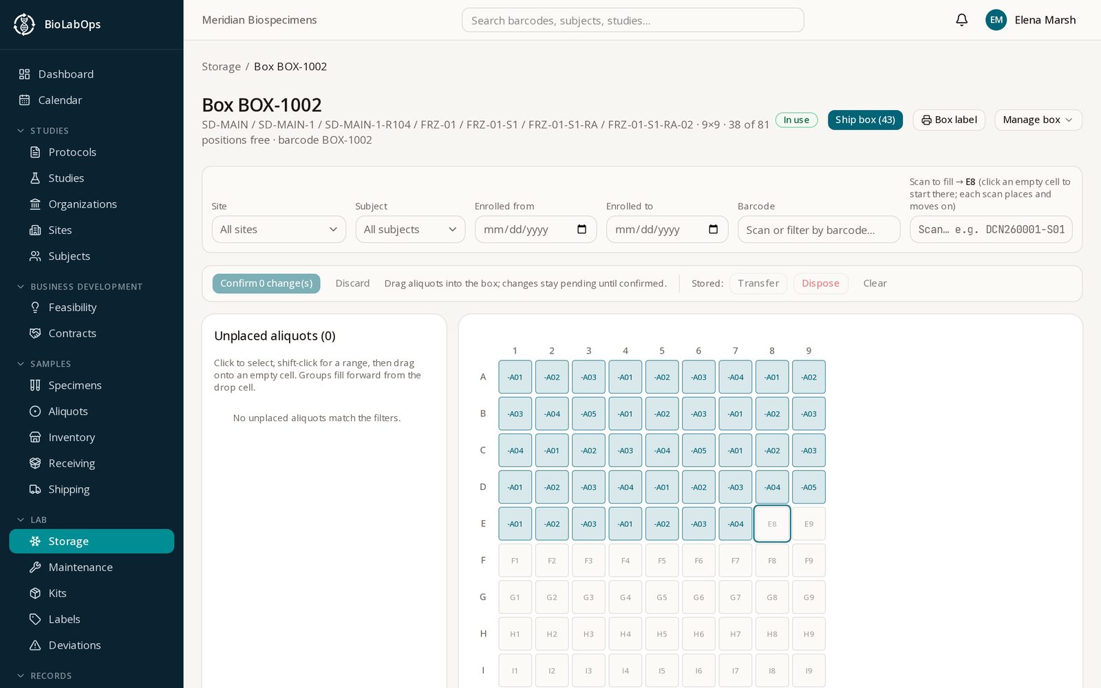Click the Storage snowflake icon
Screen dimensions: 1101x688
[x=35, y=541]
